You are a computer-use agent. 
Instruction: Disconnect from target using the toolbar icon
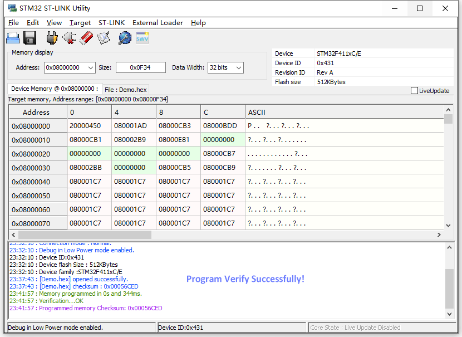coord(69,38)
